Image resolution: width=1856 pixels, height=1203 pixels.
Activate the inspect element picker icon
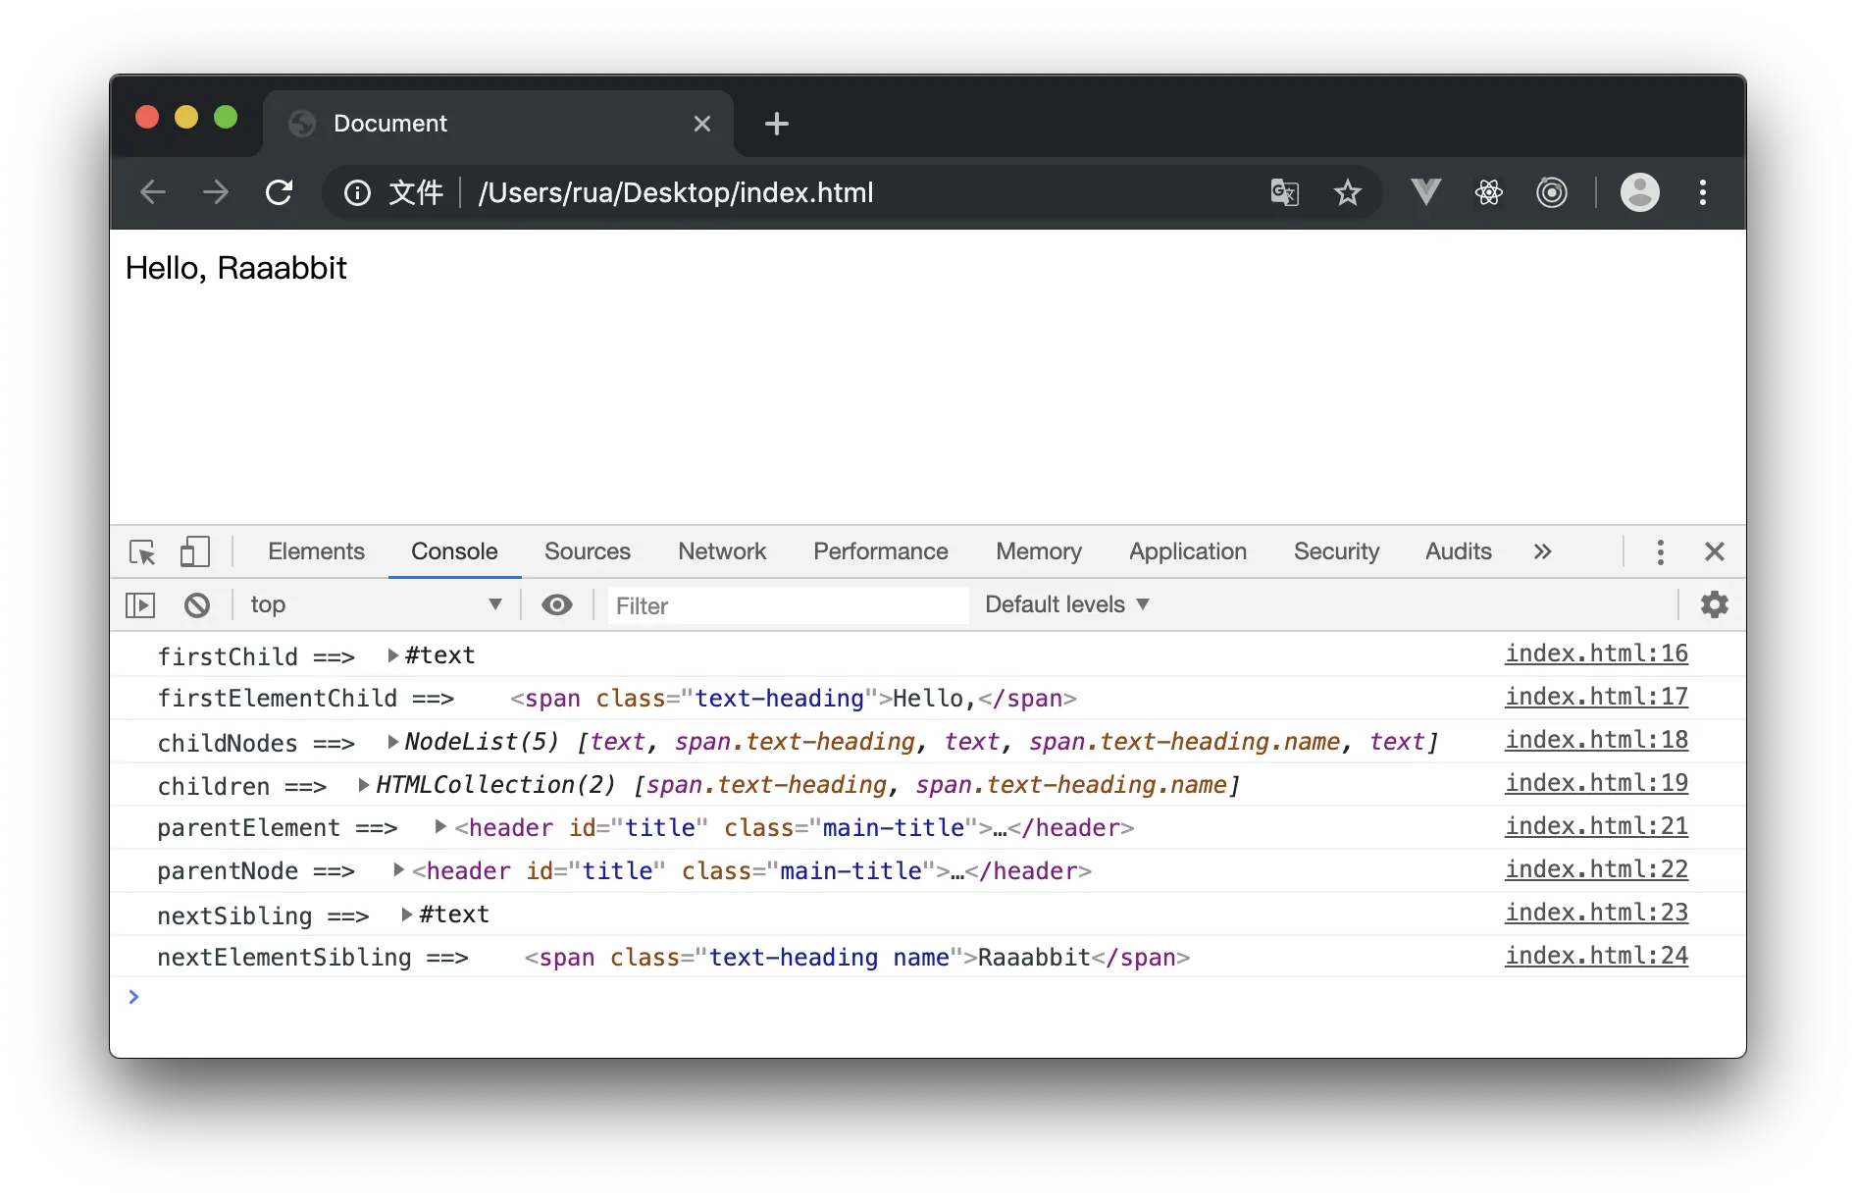[143, 551]
